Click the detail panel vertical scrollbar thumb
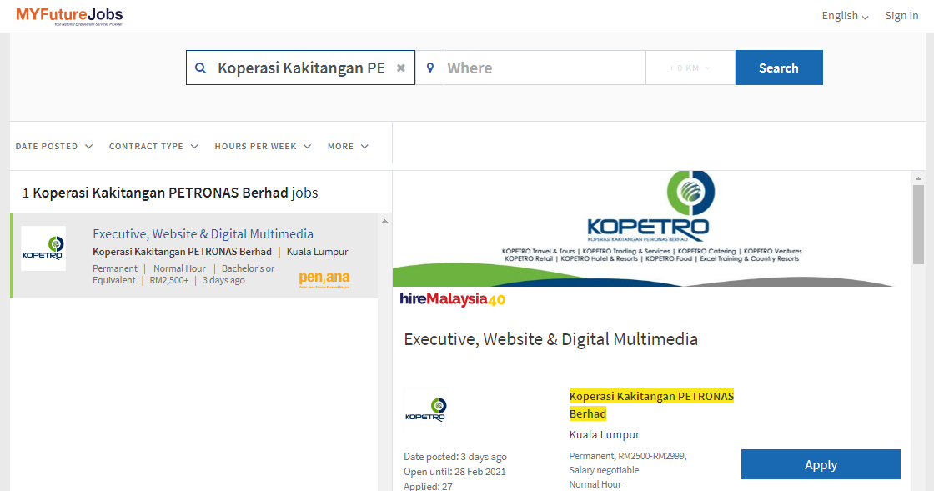934x491 pixels. 918,224
